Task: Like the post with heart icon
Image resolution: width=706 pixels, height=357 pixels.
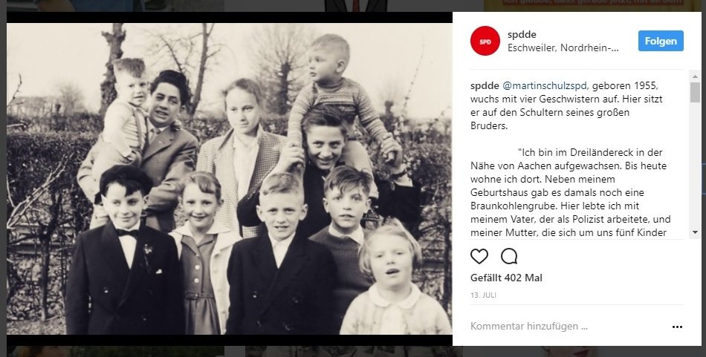Action: (479, 256)
